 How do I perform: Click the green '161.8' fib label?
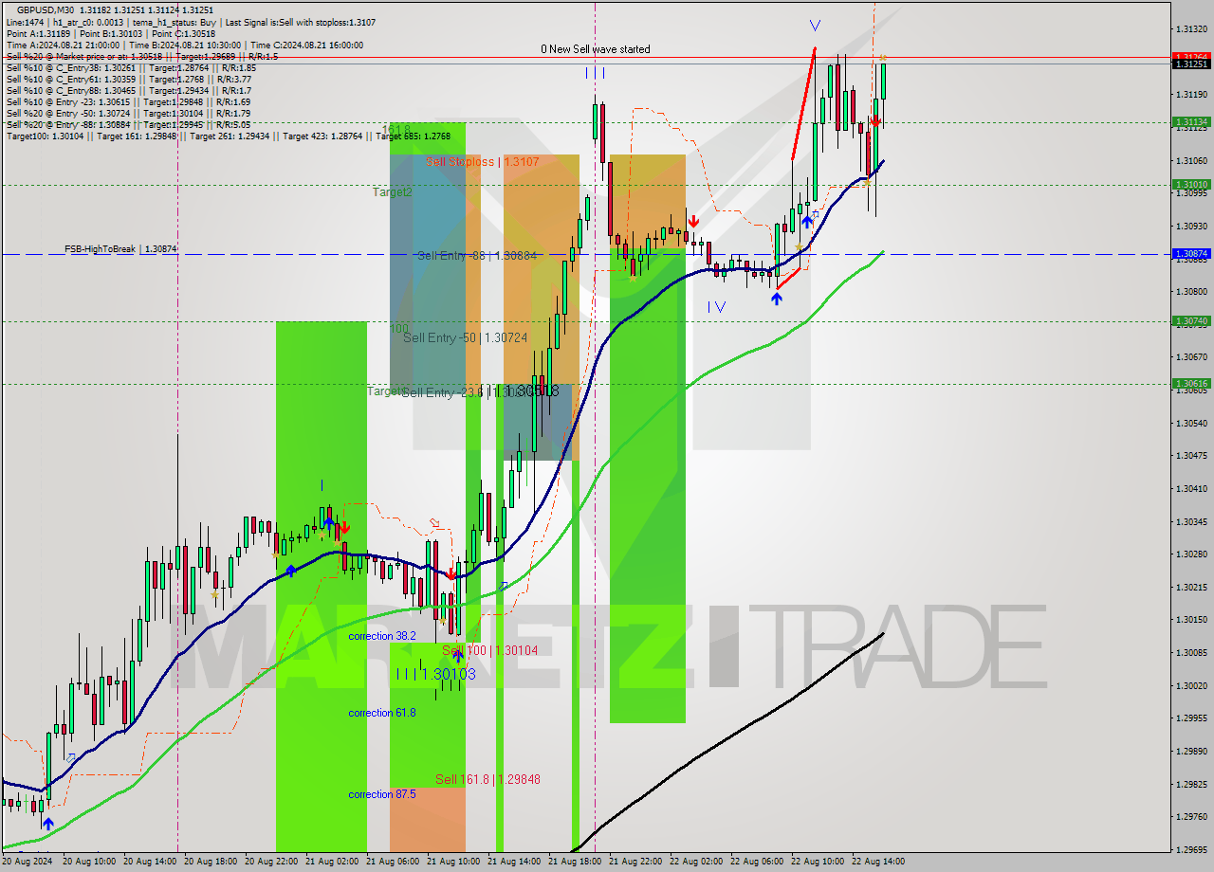[396, 129]
